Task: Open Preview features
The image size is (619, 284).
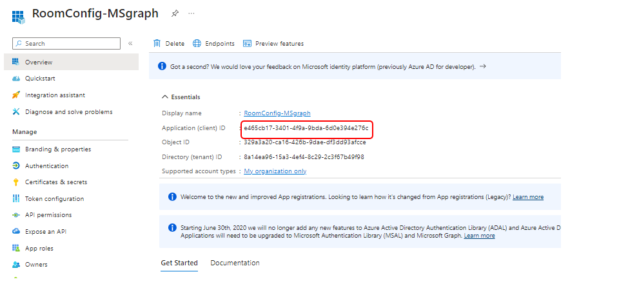Action: tap(279, 44)
